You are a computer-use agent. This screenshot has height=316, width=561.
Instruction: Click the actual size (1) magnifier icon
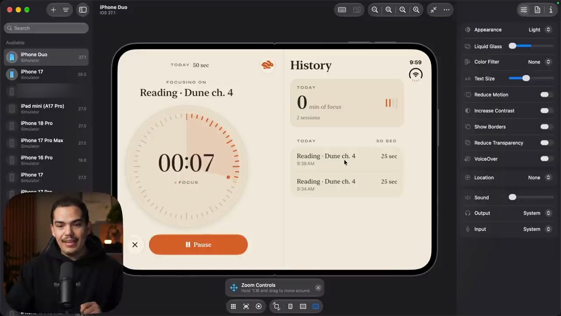pos(402,10)
